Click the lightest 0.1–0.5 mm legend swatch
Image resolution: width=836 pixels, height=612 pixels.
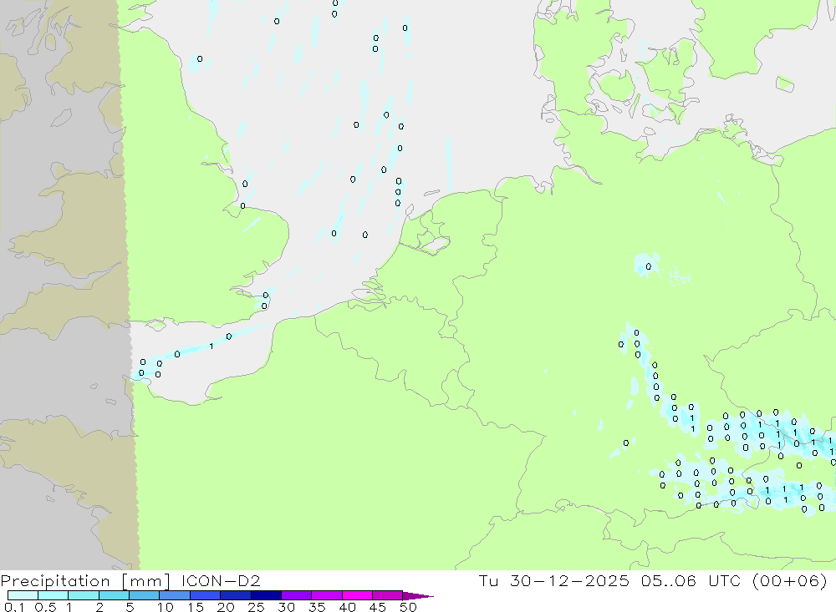tap(23, 595)
